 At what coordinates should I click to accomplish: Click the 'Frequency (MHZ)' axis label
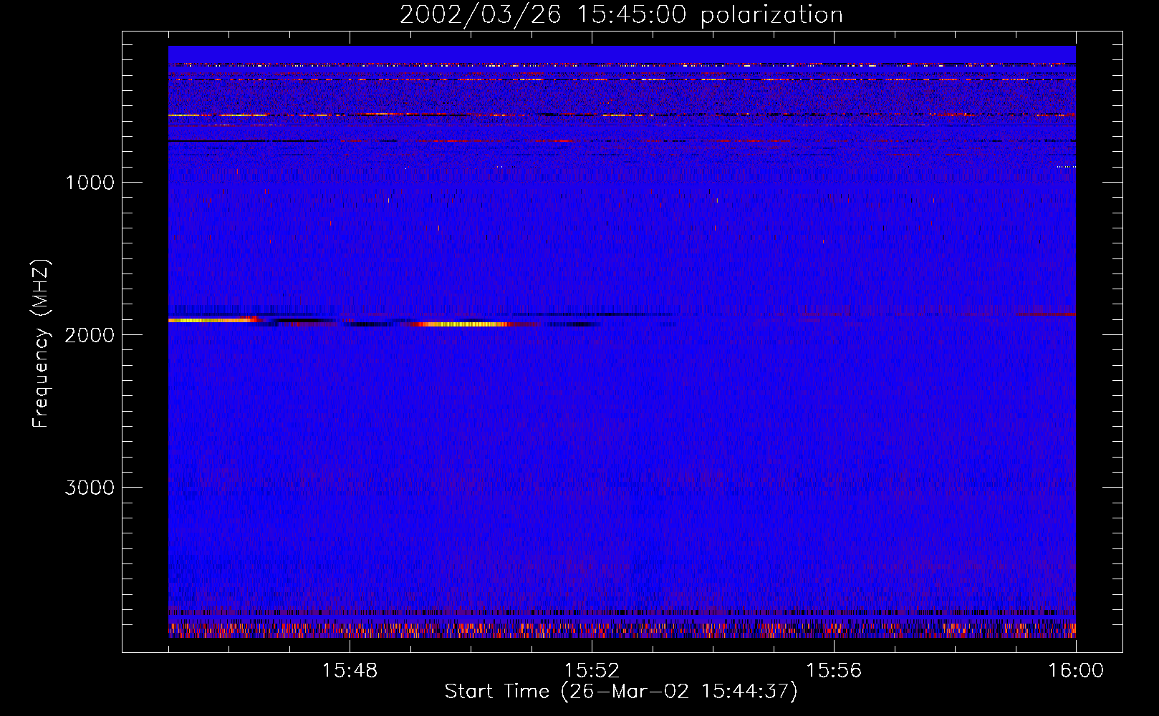[x=41, y=344]
